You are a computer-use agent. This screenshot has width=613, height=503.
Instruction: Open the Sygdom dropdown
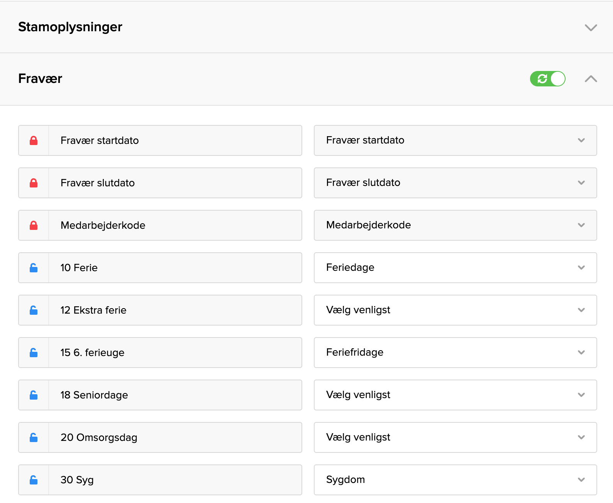(455, 480)
